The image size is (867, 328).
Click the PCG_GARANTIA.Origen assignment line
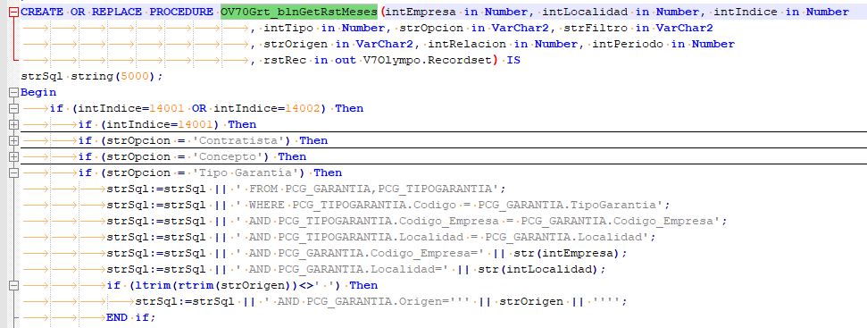click(381, 301)
